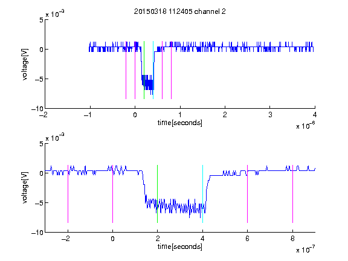Click the last magenta marker in top plot
348x261 pixels.
172,70
